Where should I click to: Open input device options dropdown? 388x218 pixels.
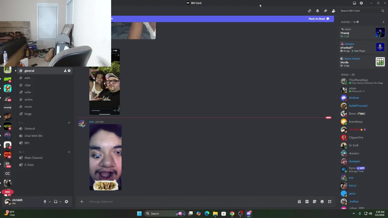tap(49, 202)
